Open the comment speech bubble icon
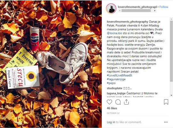 click(118, 102)
